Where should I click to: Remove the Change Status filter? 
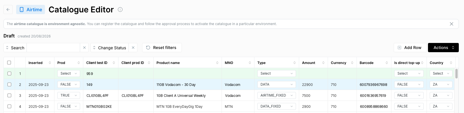(133, 48)
